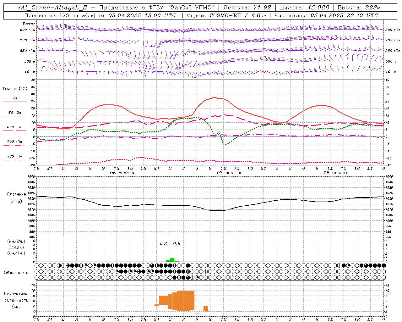Select the text Прогноз на 120 часа(ов)
The image size is (402, 322).
pyautogui.click(x=60, y=15)
